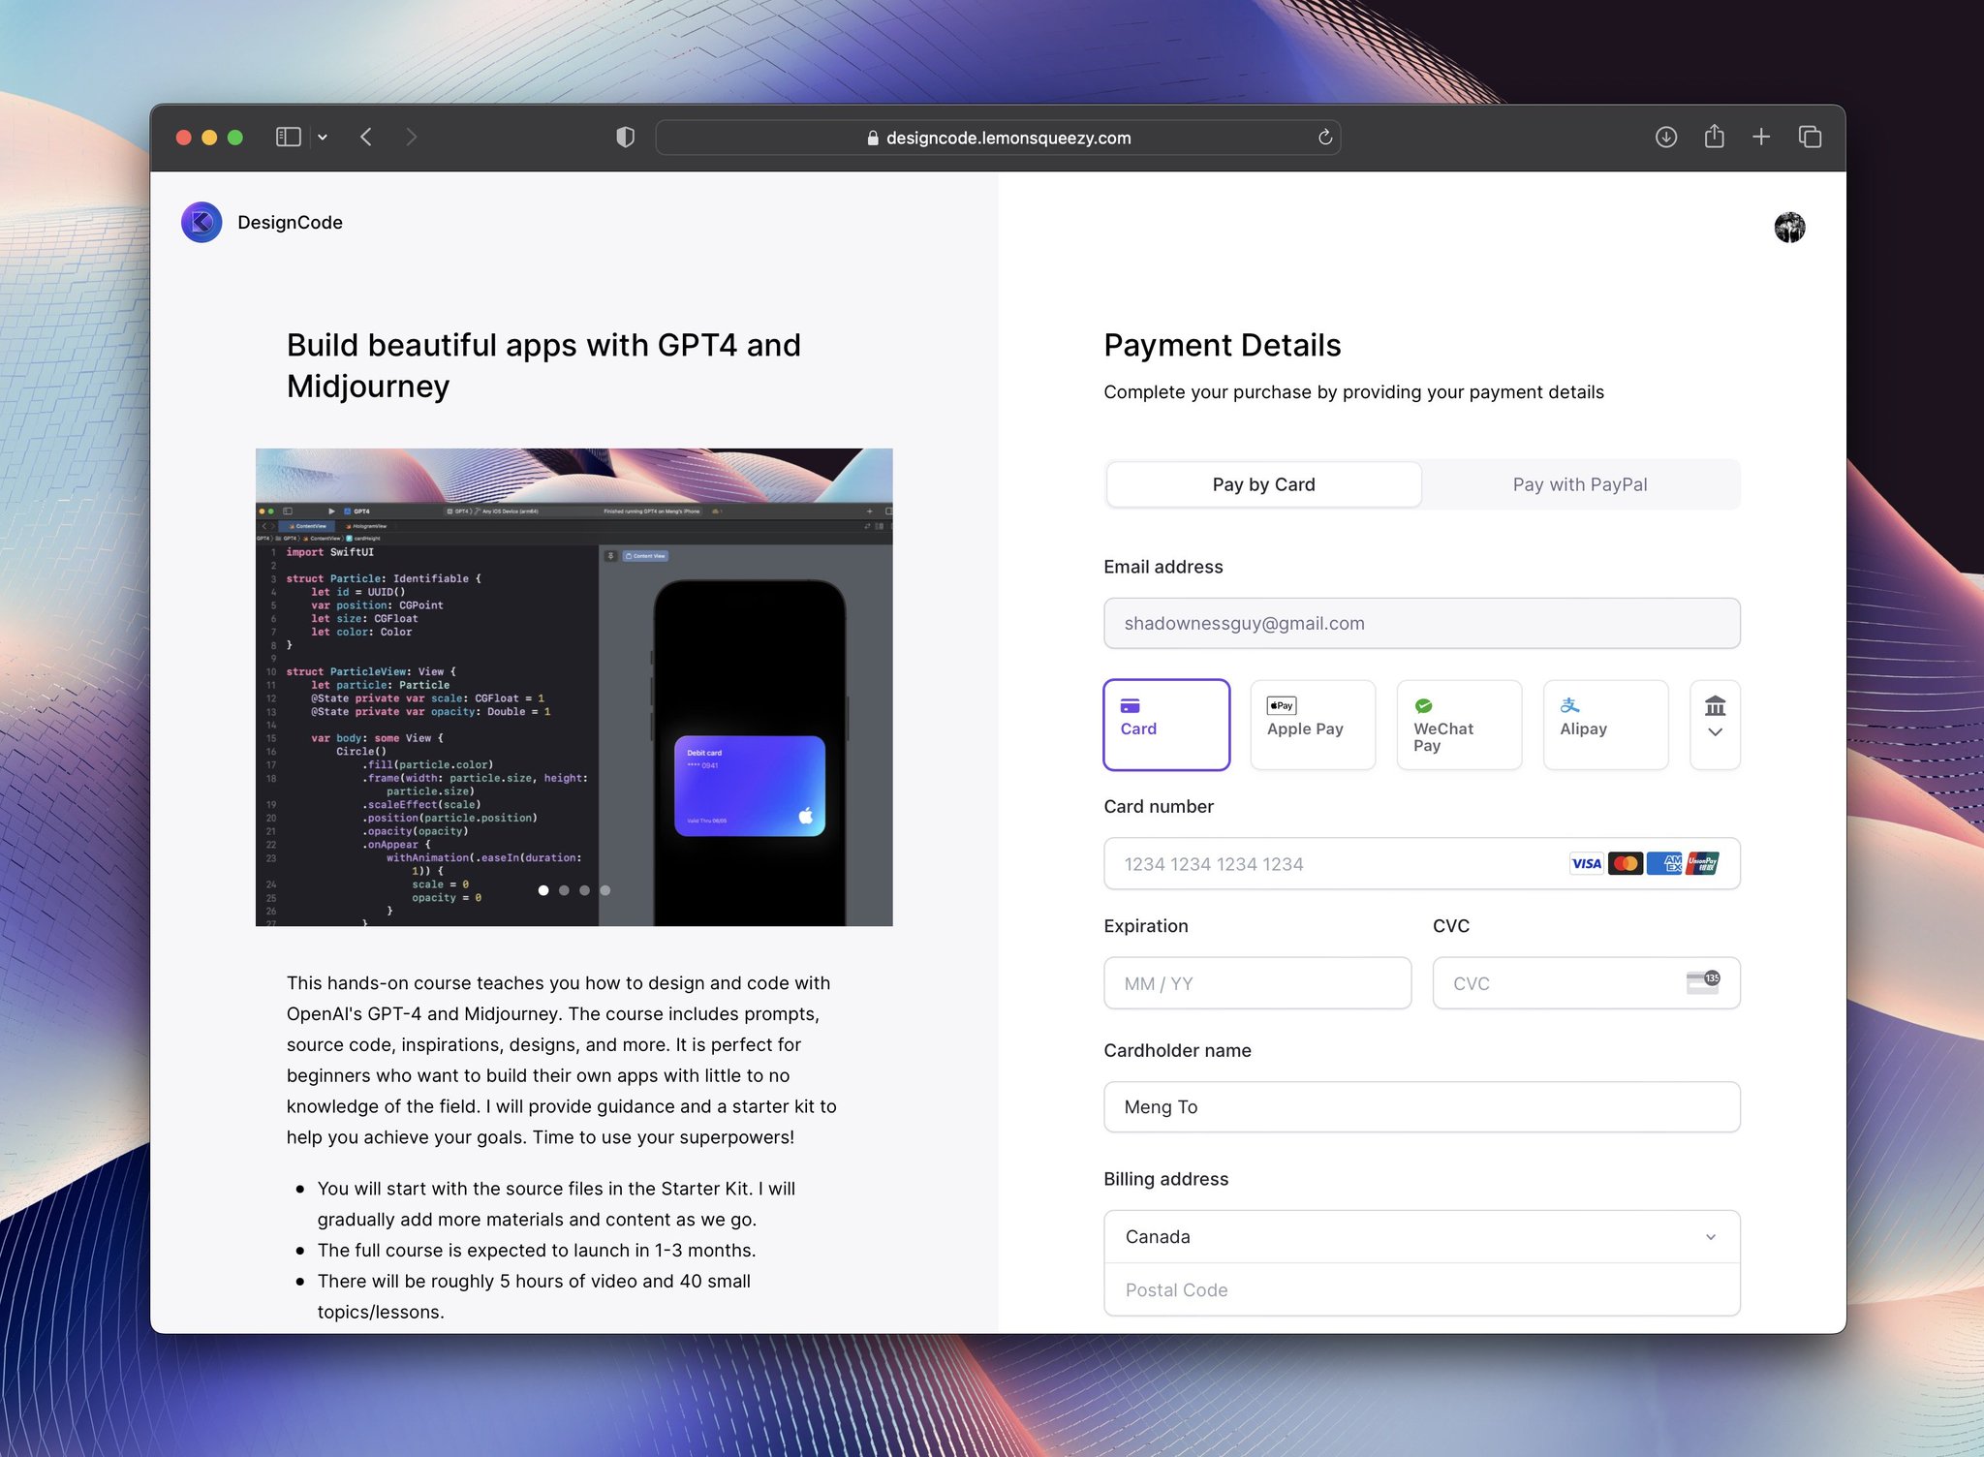Go back with the Safari back arrow
Screen dimensions: 1984x1457
click(366, 138)
